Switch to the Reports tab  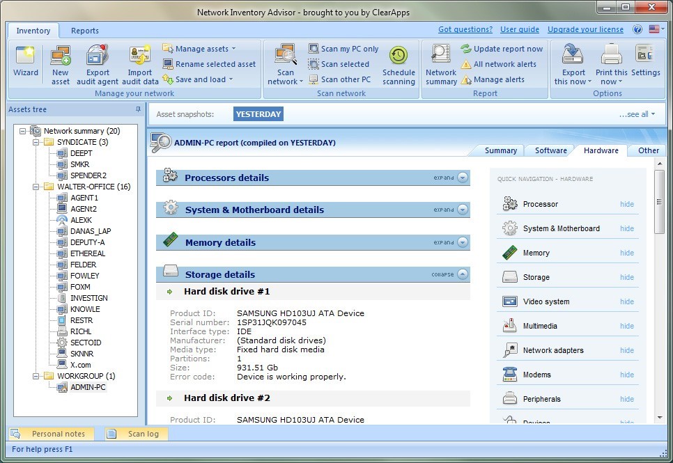point(86,31)
